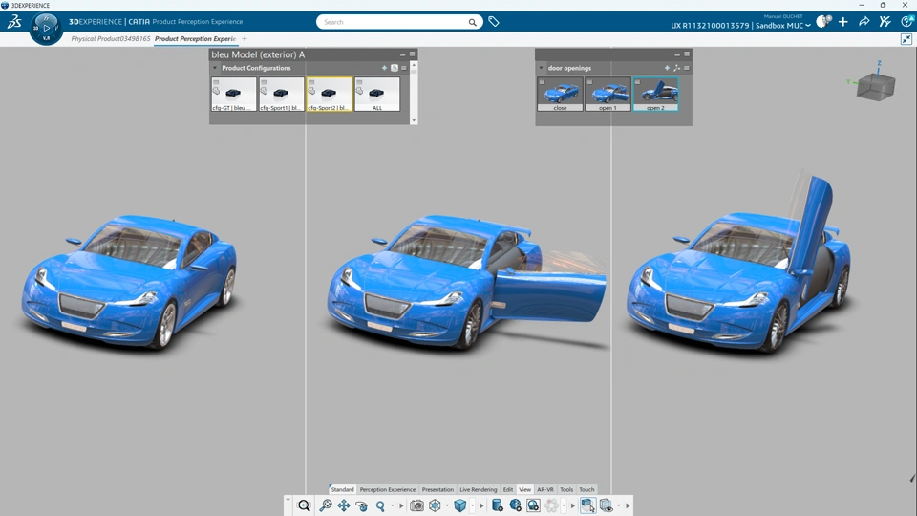This screenshot has height=516, width=917.
Task: Select the Pan four-arrow tool
Action: tap(344, 505)
